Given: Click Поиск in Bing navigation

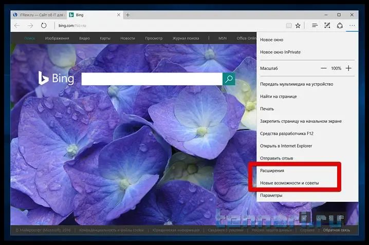Looking at the screenshot, I should tap(30, 38).
